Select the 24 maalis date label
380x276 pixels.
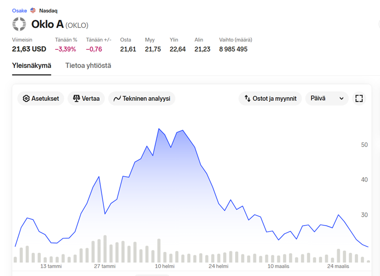tap(338, 266)
